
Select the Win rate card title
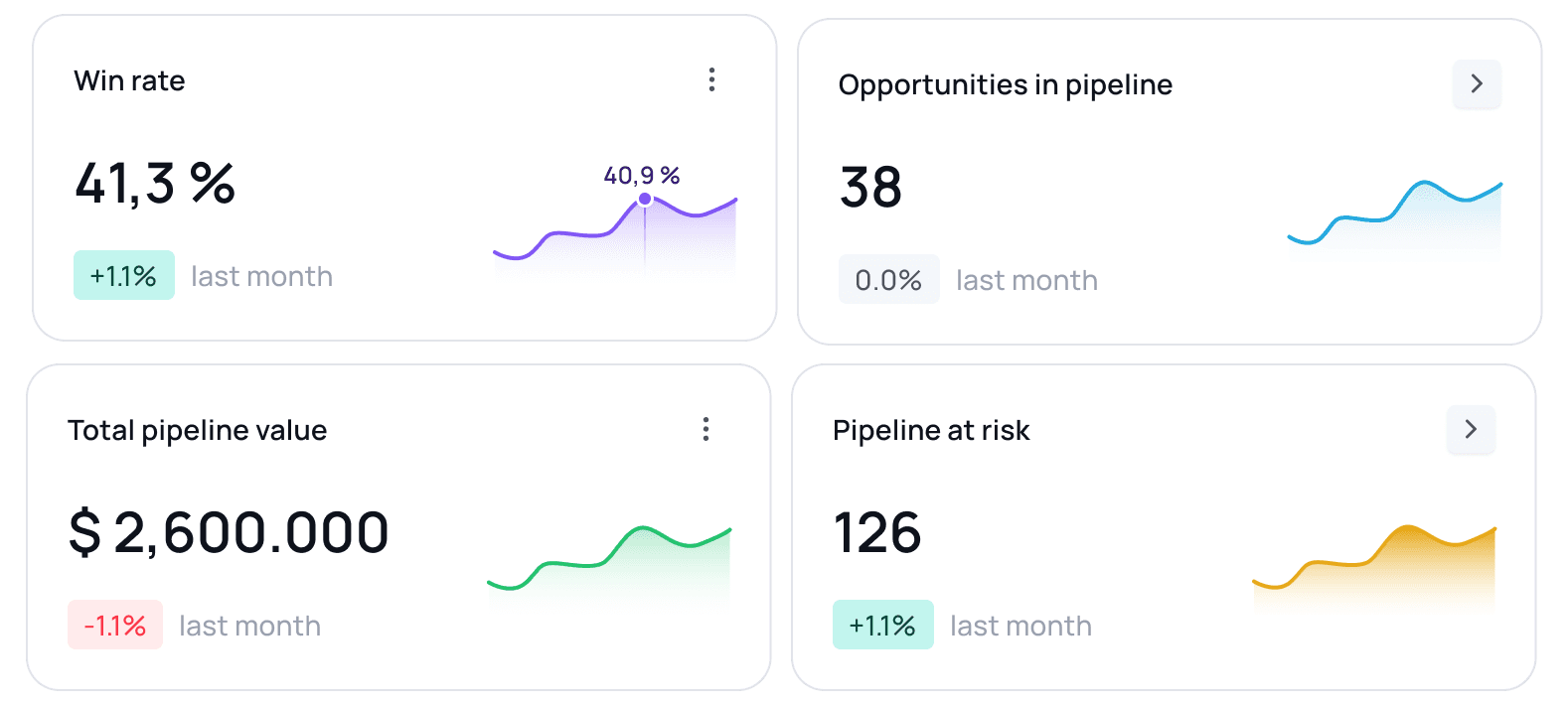point(129,80)
